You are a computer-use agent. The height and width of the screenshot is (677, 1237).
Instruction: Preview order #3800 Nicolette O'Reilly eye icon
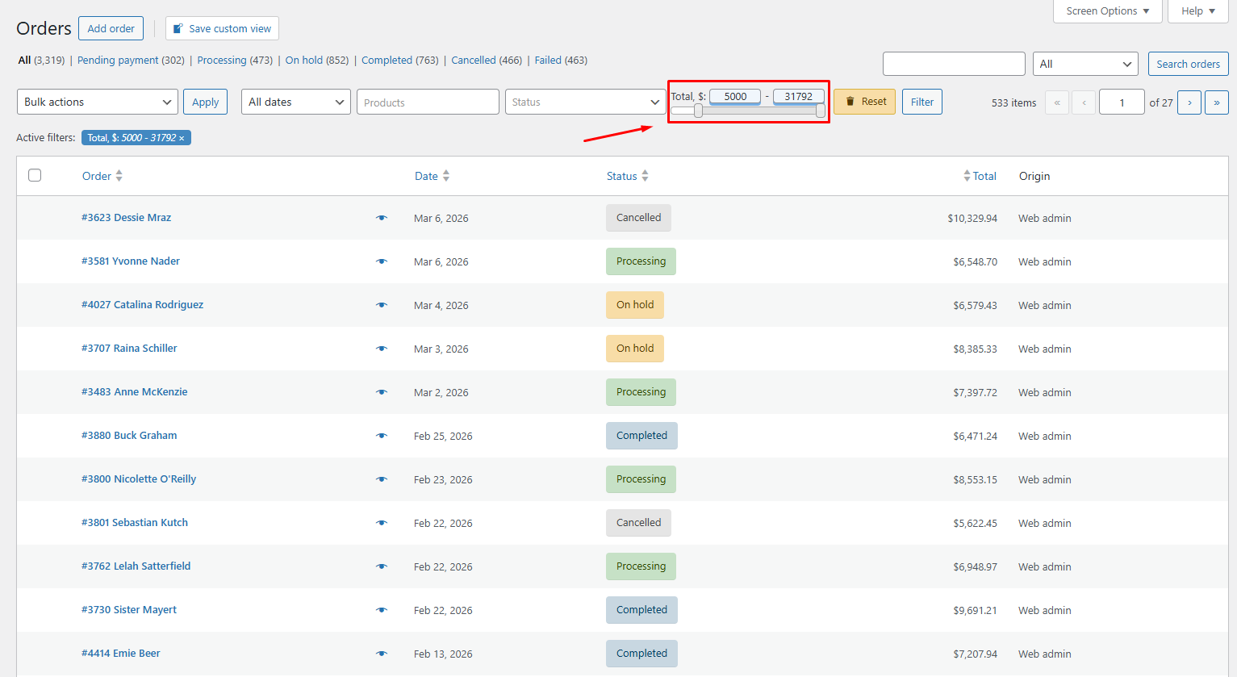(x=382, y=479)
